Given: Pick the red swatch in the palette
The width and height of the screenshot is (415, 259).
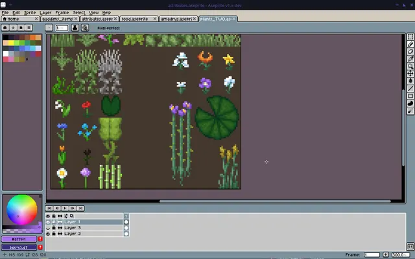Looking at the screenshot, I should [38, 54].
